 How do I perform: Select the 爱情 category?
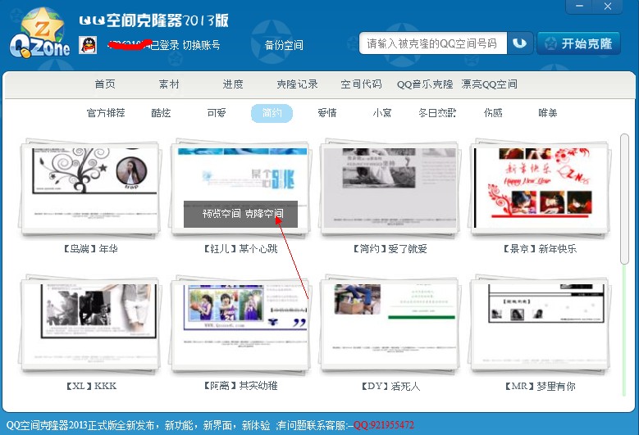coord(327,113)
